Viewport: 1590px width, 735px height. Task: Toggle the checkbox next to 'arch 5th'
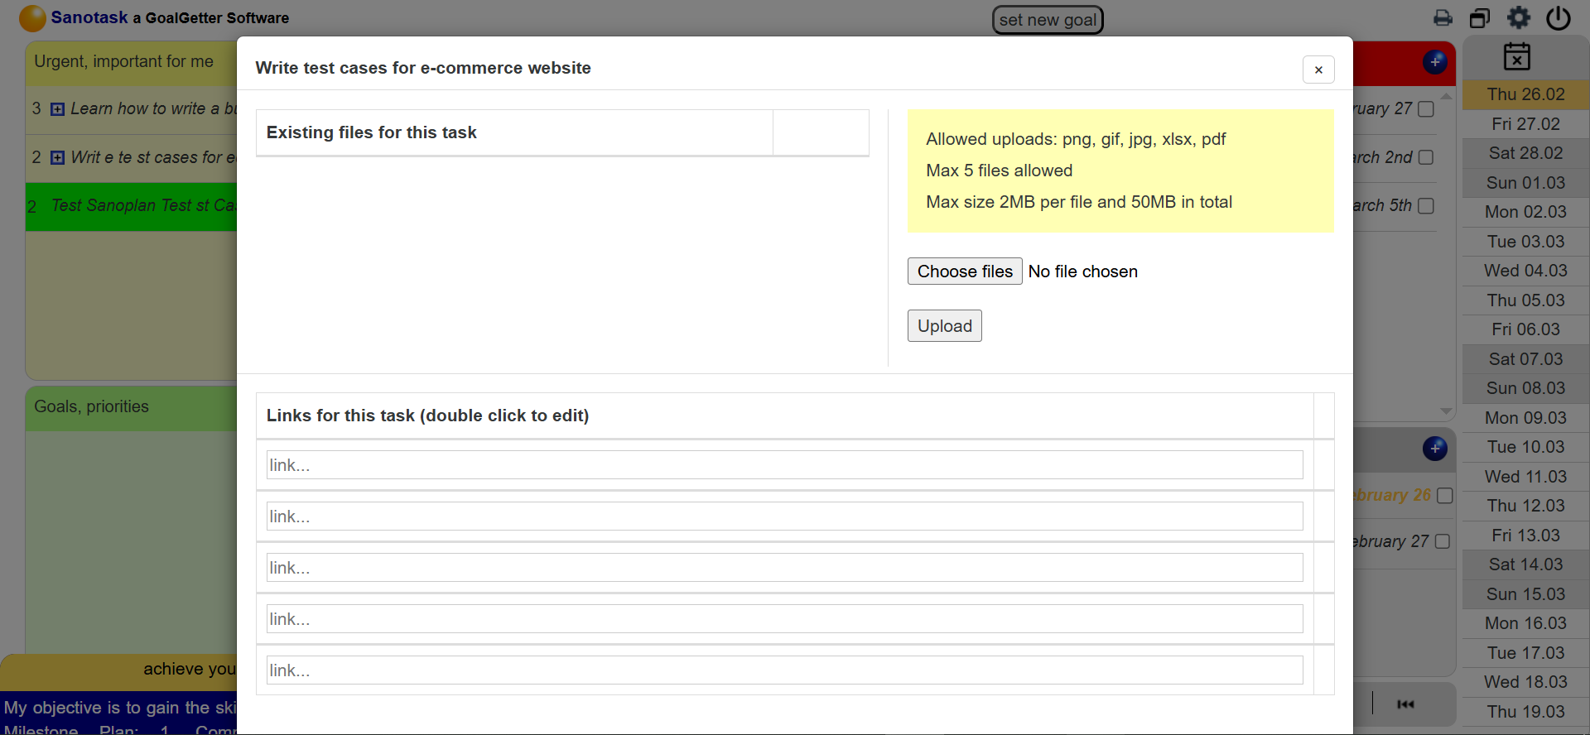pyautogui.click(x=1426, y=205)
